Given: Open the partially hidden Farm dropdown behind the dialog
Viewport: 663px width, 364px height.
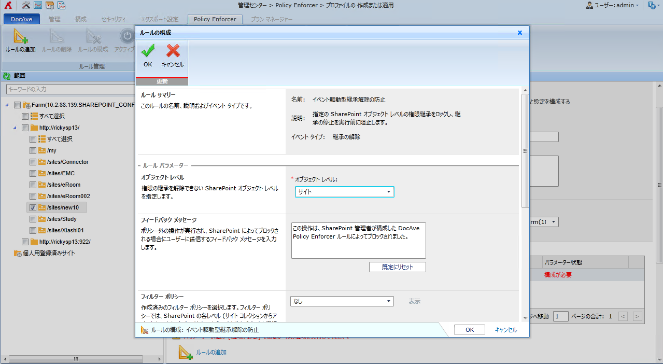Looking at the screenshot, I should coord(543,222).
